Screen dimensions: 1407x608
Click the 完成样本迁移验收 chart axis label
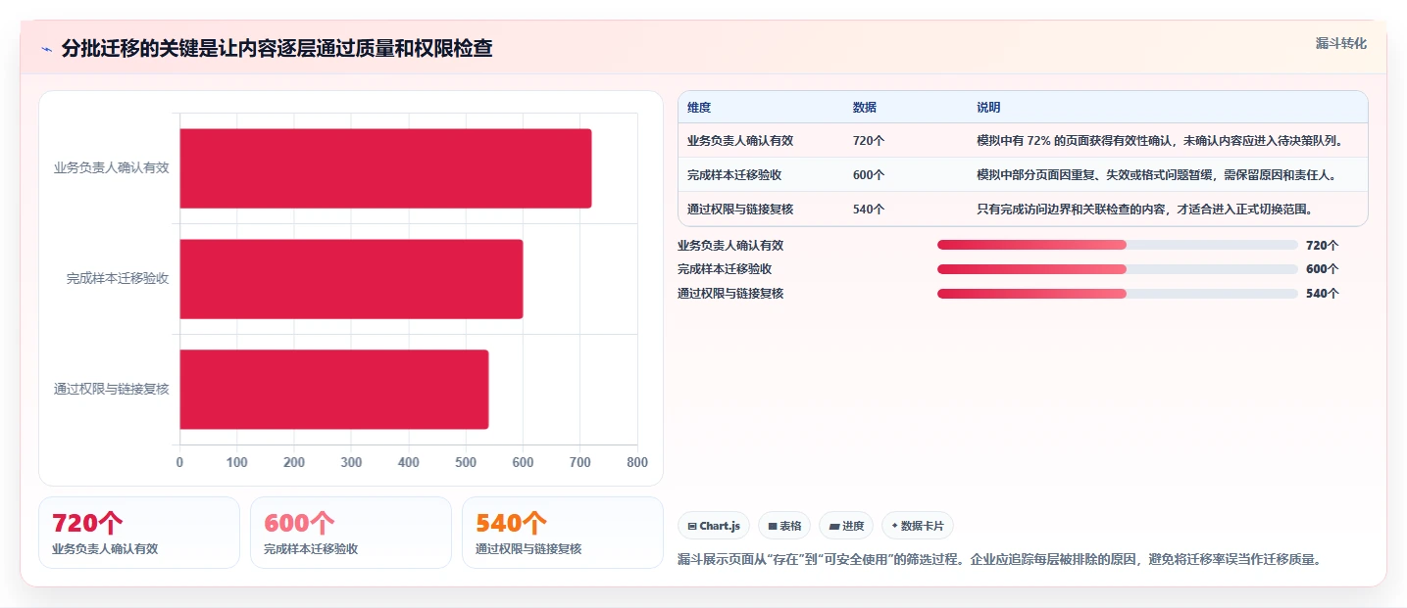click(118, 279)
